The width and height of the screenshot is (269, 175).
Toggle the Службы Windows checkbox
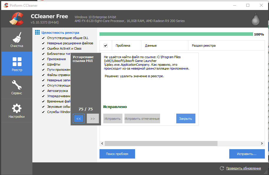(43, 112)
